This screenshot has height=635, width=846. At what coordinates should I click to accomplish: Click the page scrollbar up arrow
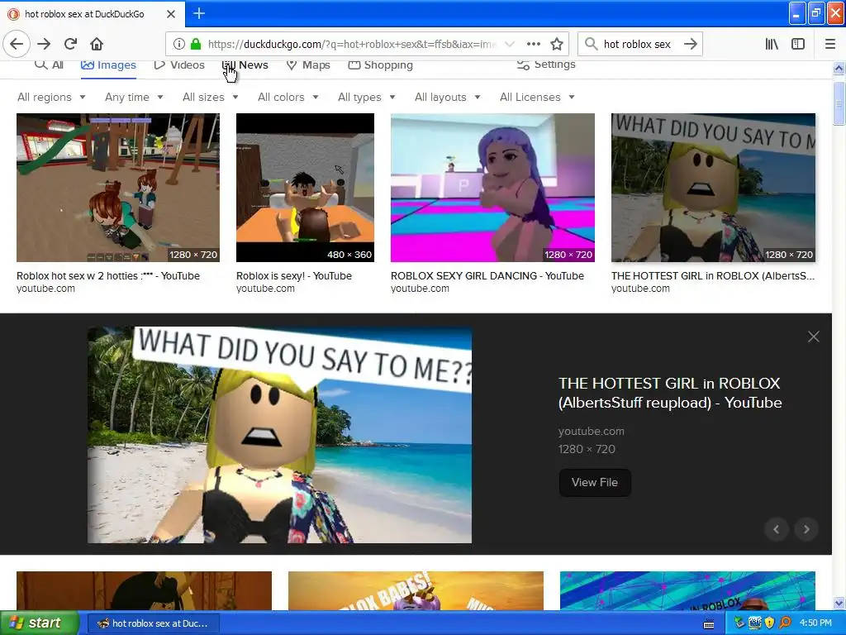[x=839, y=68]
